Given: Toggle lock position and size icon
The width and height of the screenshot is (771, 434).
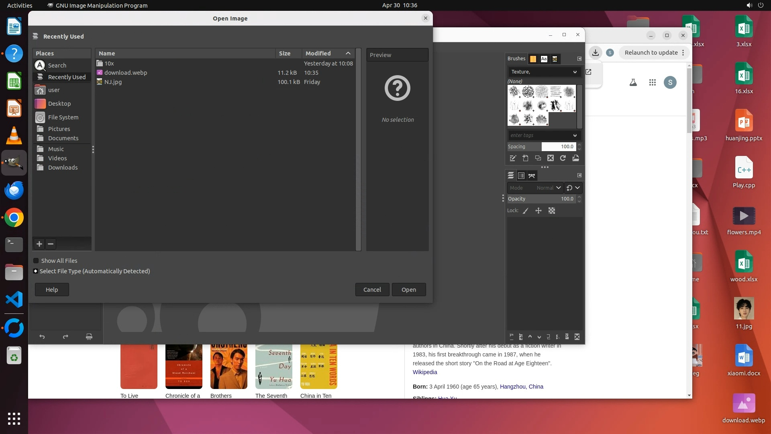Looking at the screenshot, I should [538, 211].
